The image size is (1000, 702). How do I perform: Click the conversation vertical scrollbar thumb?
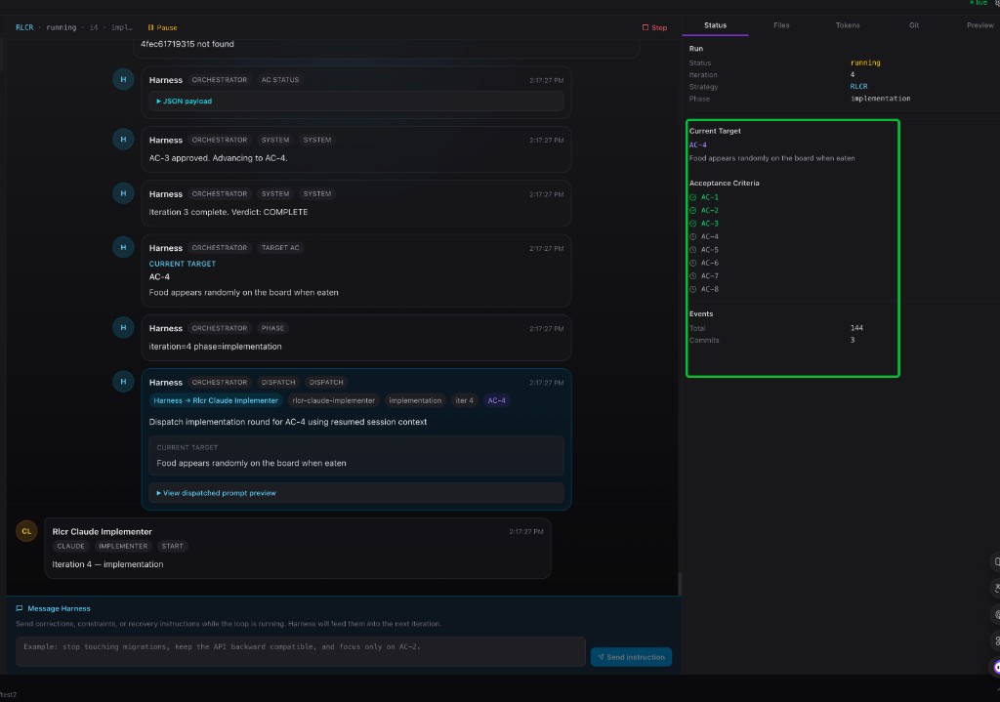point(680,584)
